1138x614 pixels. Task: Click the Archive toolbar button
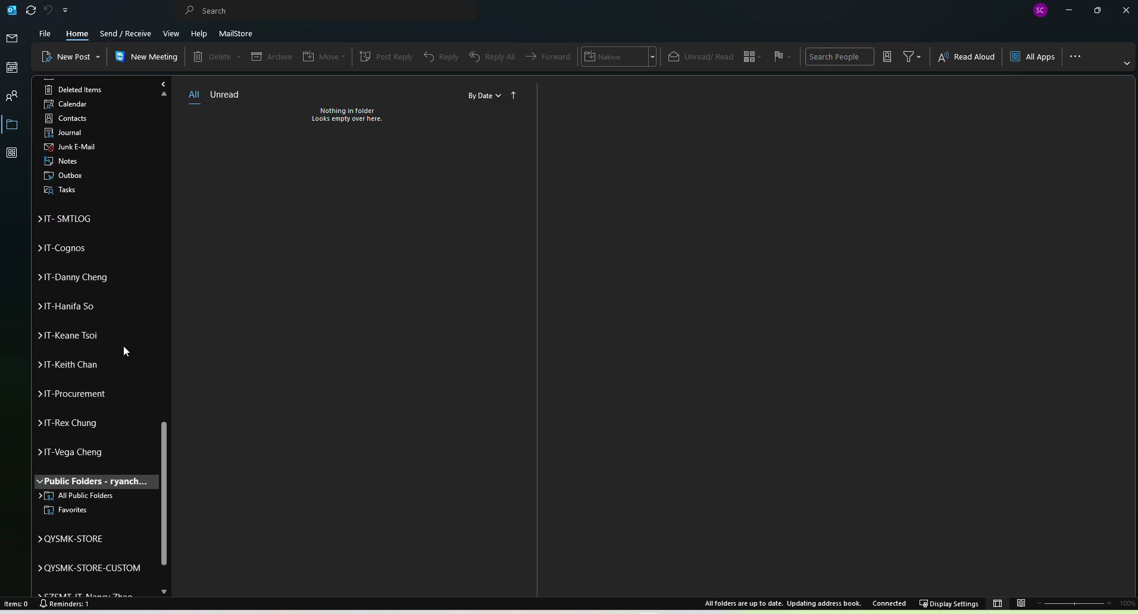(272, 57)
